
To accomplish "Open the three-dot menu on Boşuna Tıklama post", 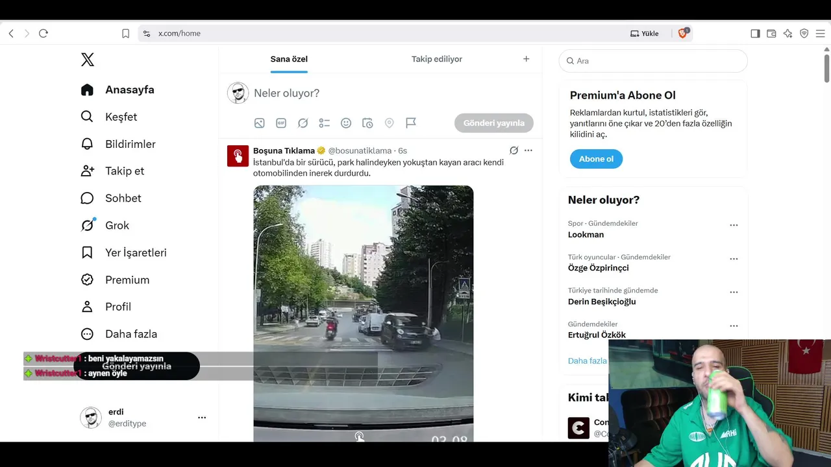I will point(528,150).
